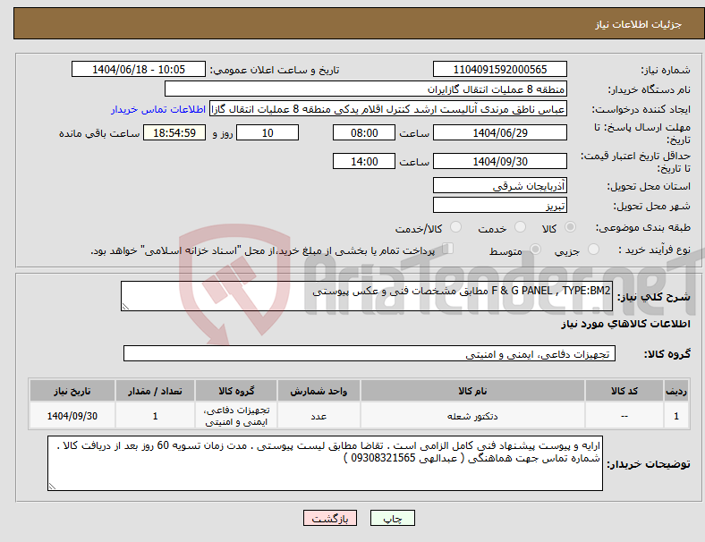Click the تعداد / مقدار column header
Viewport: 705px width, 542px height.
(x=155, y=391)
